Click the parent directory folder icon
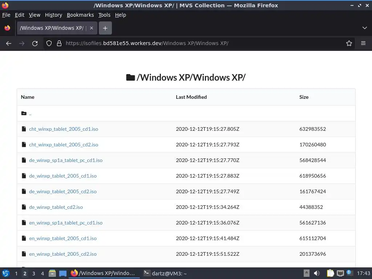372x279 pixels. tap(24, 113)
